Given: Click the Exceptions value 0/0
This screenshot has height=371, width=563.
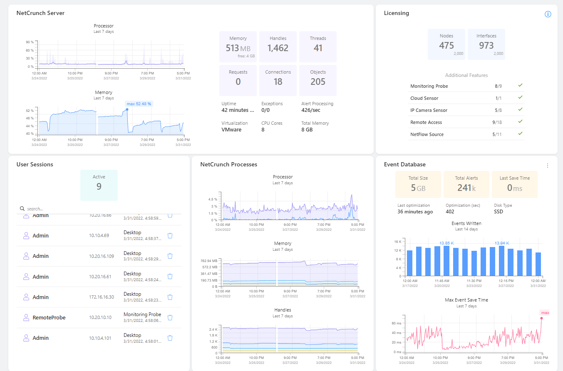Looking at the screenshot, I should click(x=265, y=110).
